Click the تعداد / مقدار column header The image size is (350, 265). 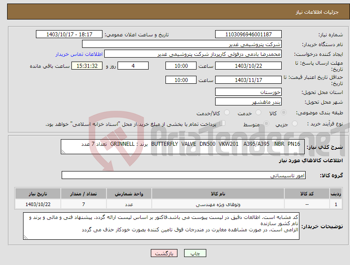[x=83, y=194]
